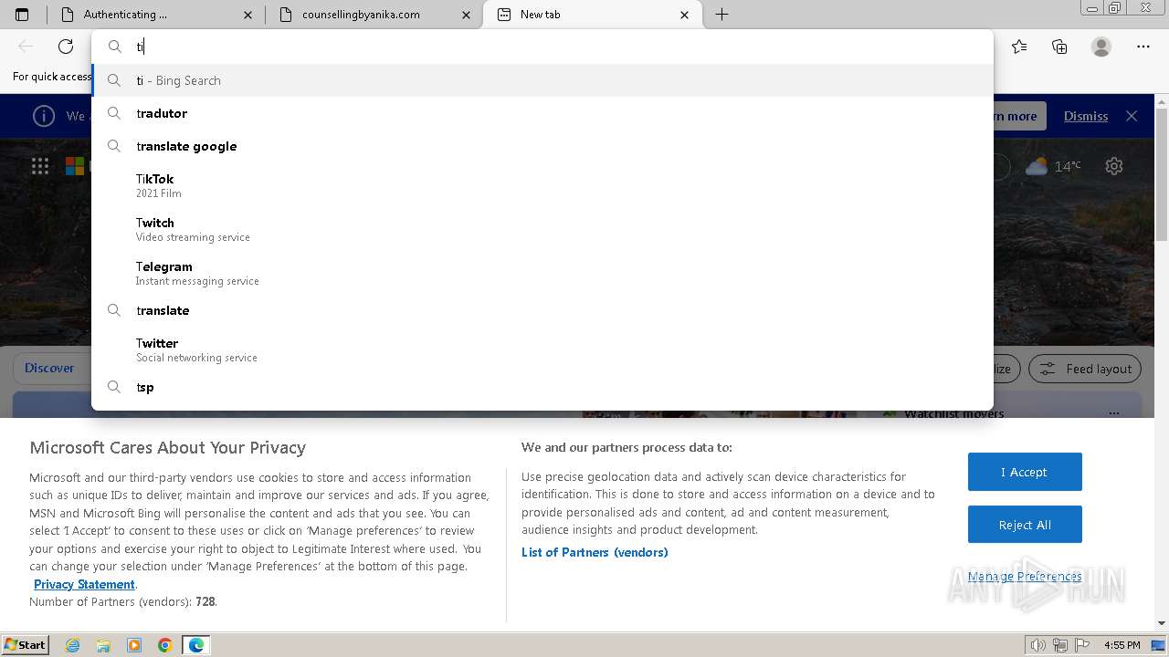This screenshot has width=1169, height=657.
Task: Open the profile avatar icon
Action: [x=1101, y=47]
